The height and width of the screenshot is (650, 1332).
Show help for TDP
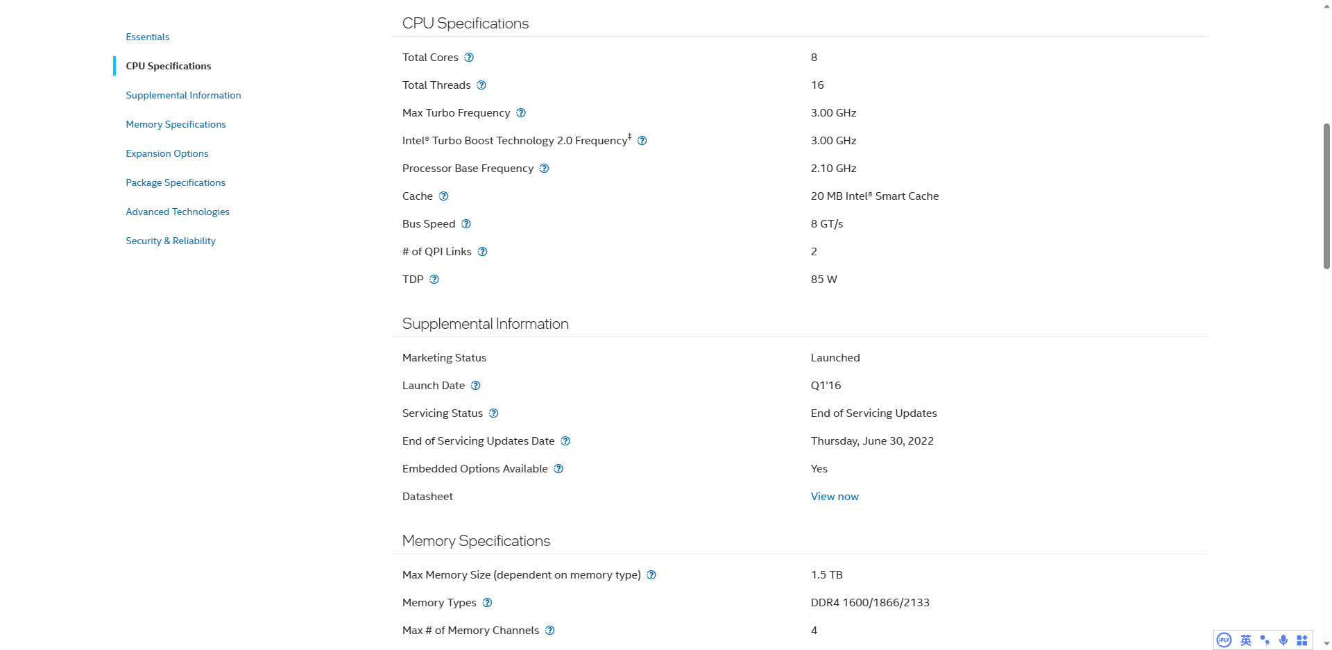point(434,280)
